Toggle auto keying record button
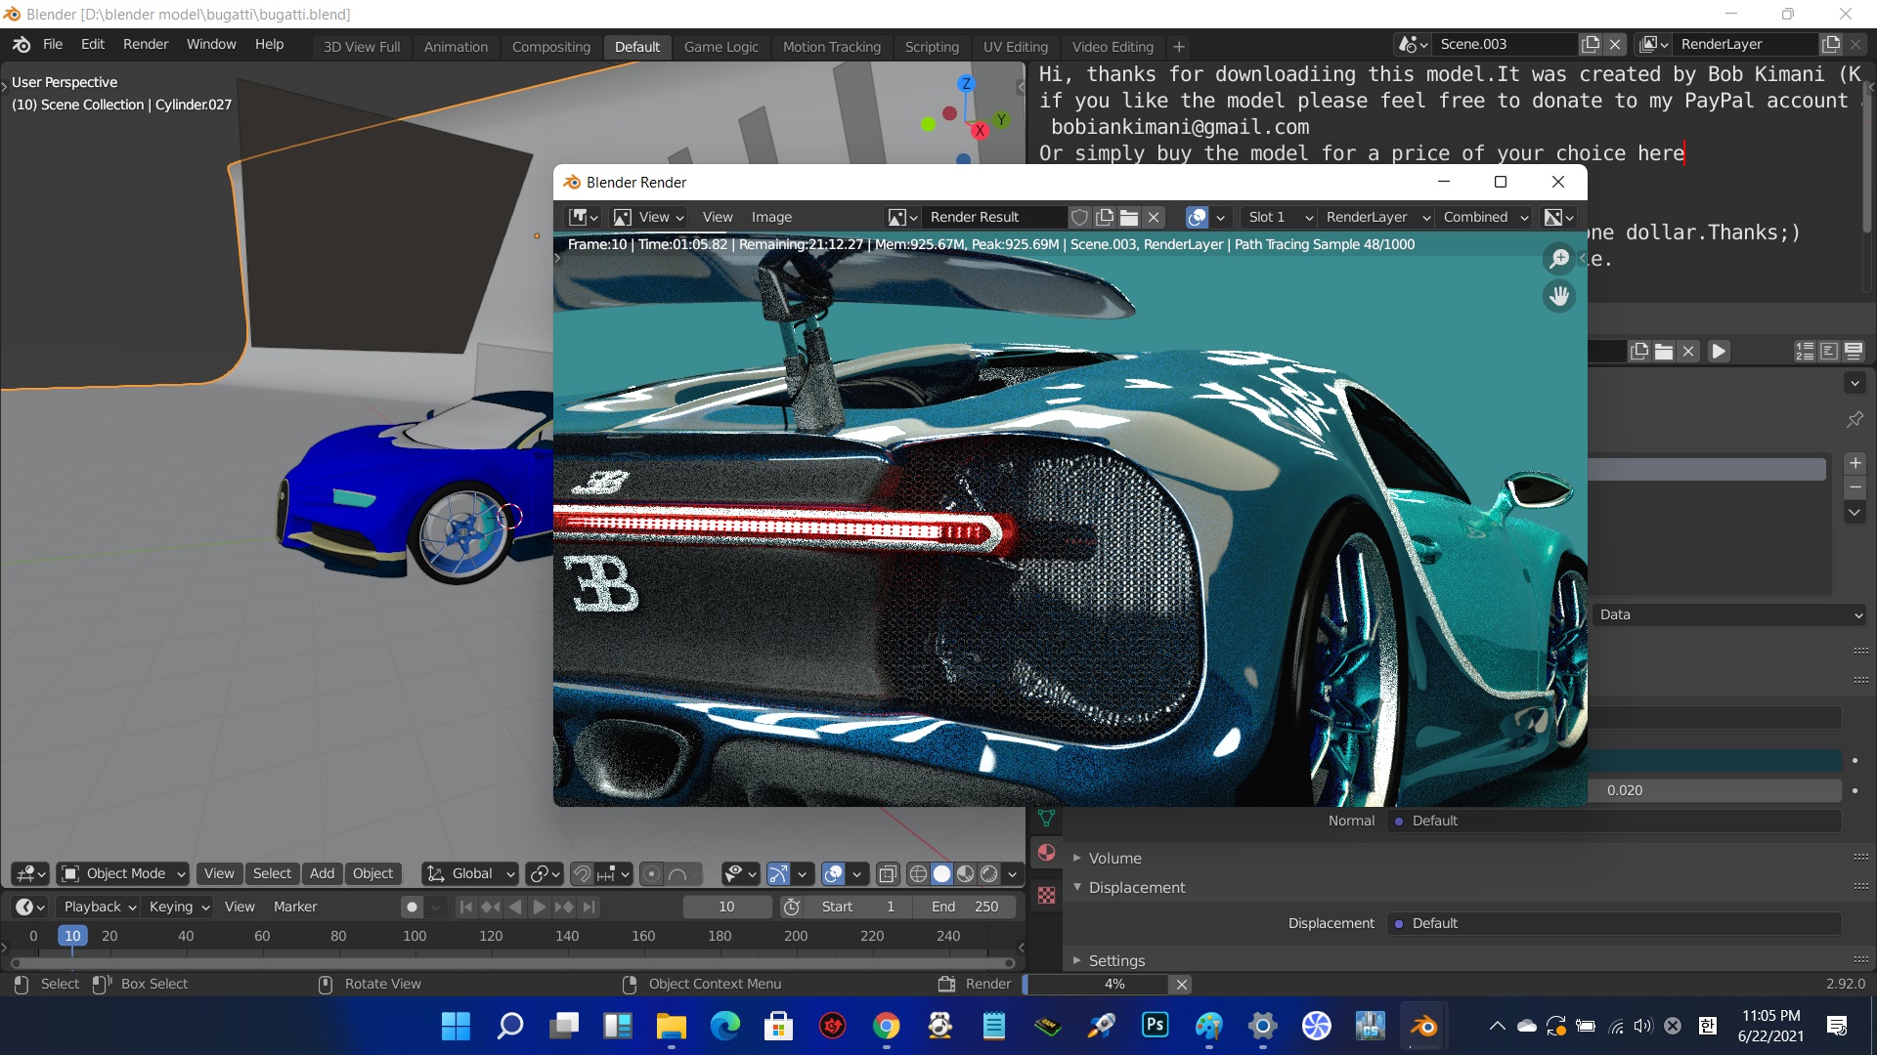Viewport: 1877px width, 1055px height. 412,907
